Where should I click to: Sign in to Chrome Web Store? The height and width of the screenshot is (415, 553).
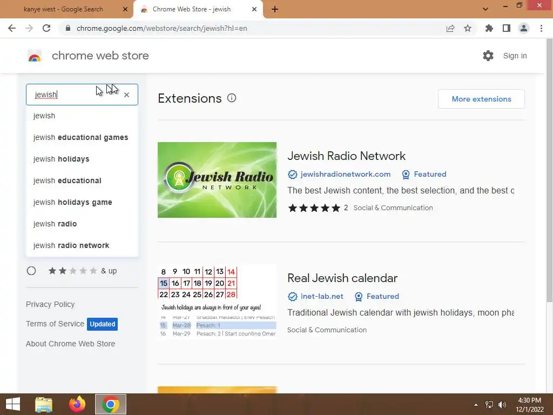tap(515, 56)
